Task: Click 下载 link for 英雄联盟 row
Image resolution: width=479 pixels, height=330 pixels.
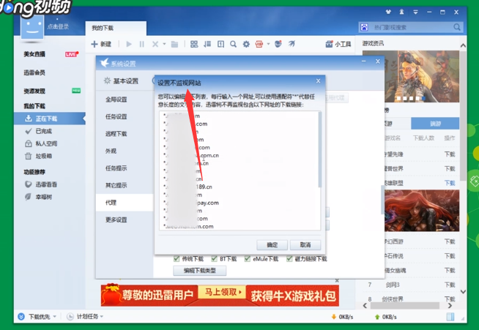Action: pyautogui.click(x=450, y=183)
